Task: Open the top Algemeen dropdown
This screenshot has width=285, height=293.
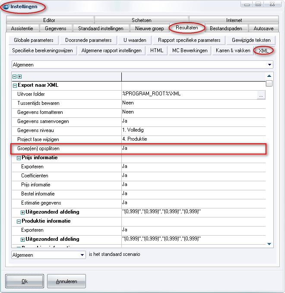Action: pos(269,65)
